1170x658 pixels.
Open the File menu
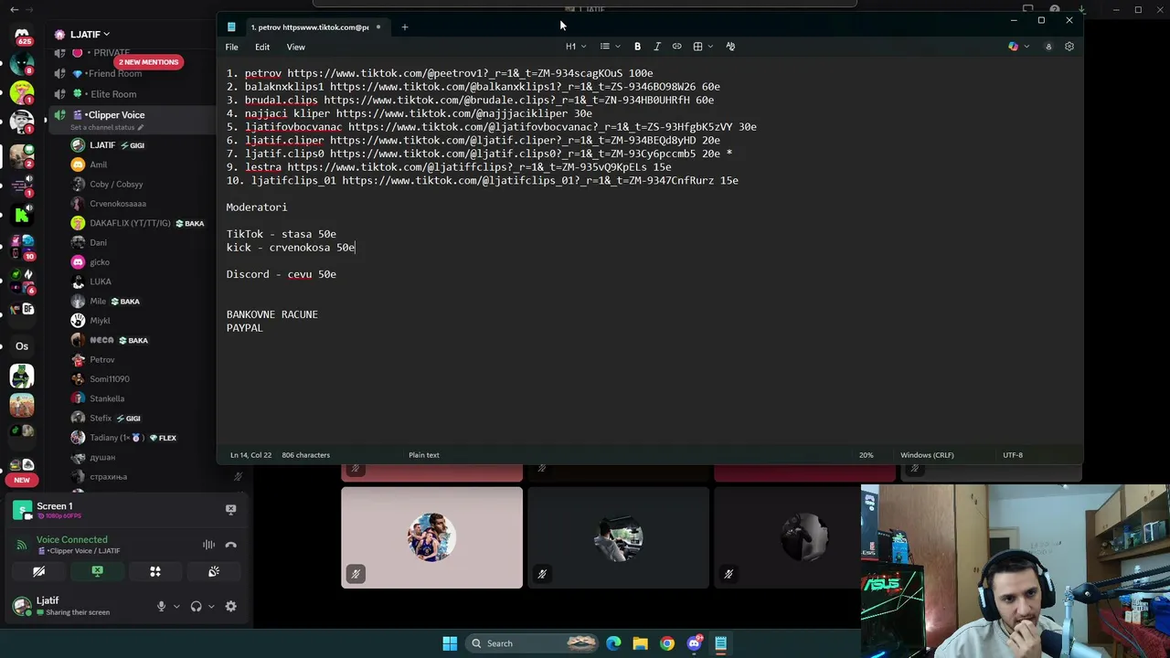pyautogui.click(x=232, y=47)
